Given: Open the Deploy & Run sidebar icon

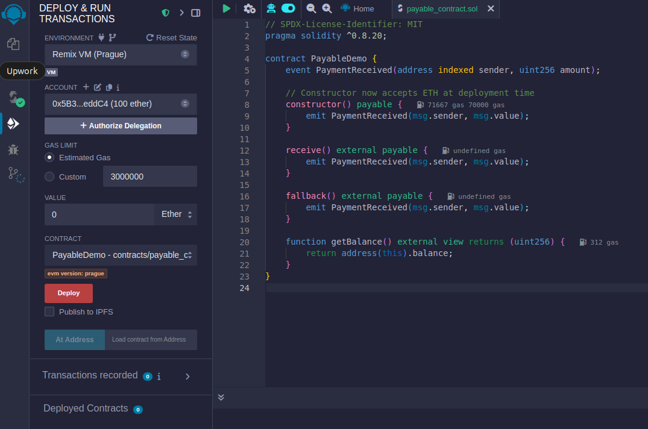Looking at the screenshot, I should pyautogui.click(x=13, y=124).
